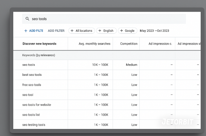The image size is (206, 136).
Task: Select the 'best seo tools' keyword
Action: coord(32,75)
